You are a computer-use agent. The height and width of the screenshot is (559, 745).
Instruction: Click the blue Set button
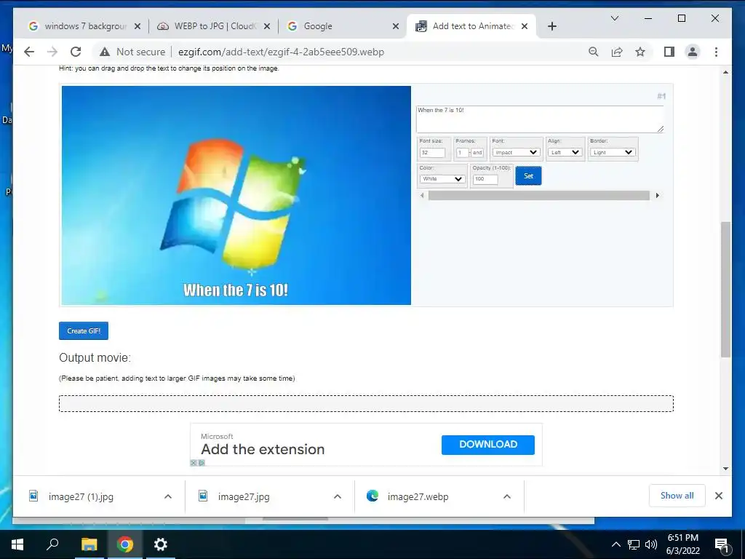[528, 176]
